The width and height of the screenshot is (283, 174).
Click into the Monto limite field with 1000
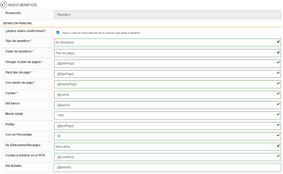164,115
